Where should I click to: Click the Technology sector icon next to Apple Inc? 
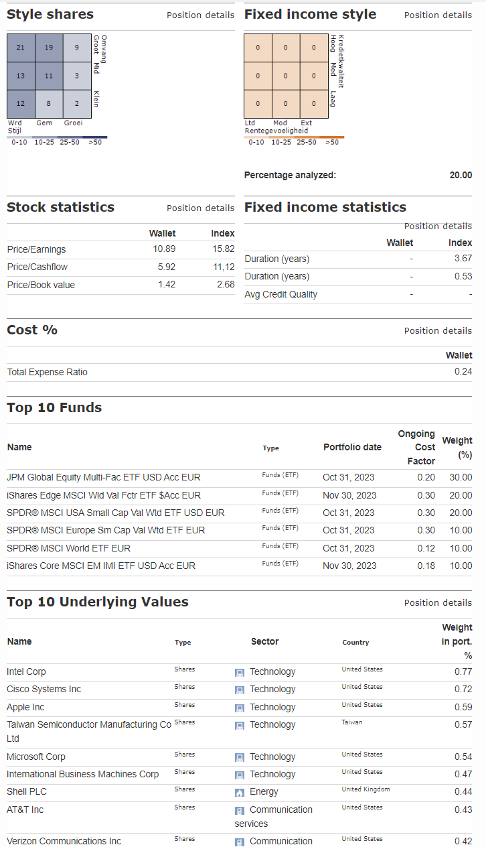coord(239,708)
